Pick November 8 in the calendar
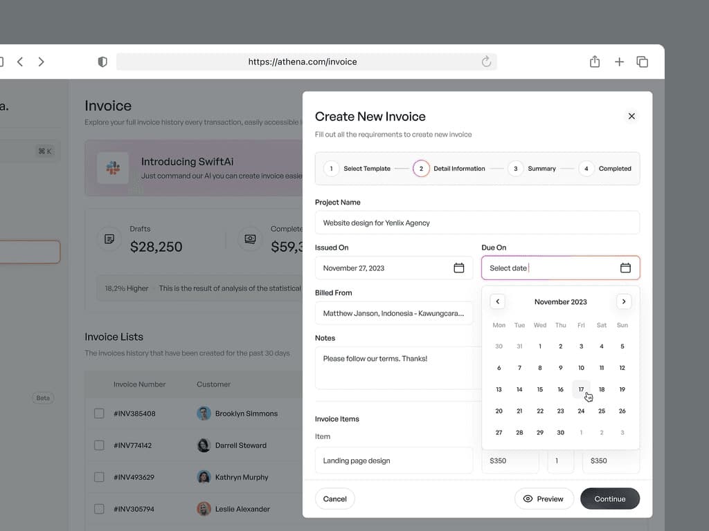 [x=540, y=368]
